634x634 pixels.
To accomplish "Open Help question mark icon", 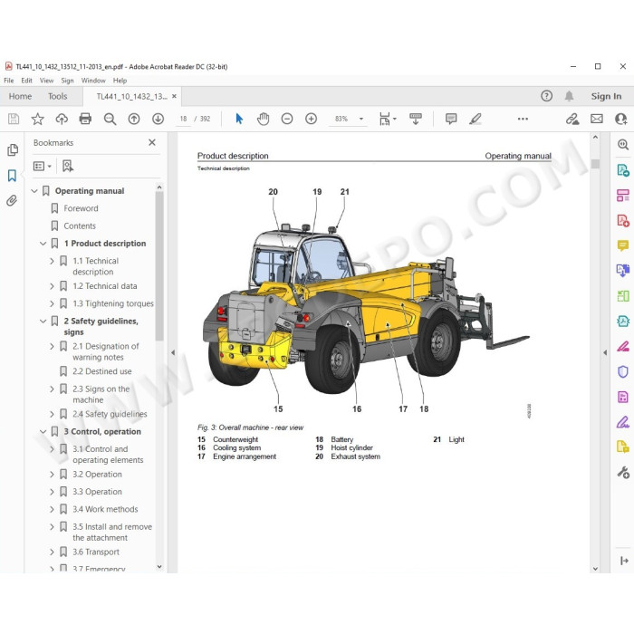I will [546, 96].
